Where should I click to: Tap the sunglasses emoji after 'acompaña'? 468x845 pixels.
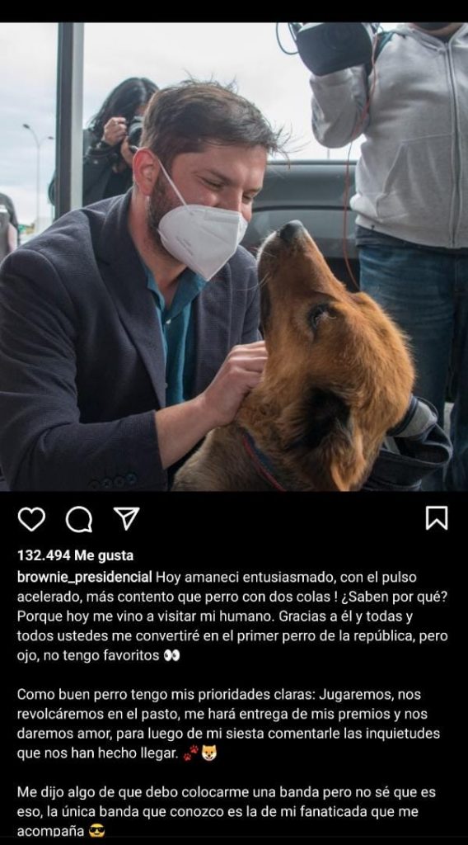[x=96, y=831]
